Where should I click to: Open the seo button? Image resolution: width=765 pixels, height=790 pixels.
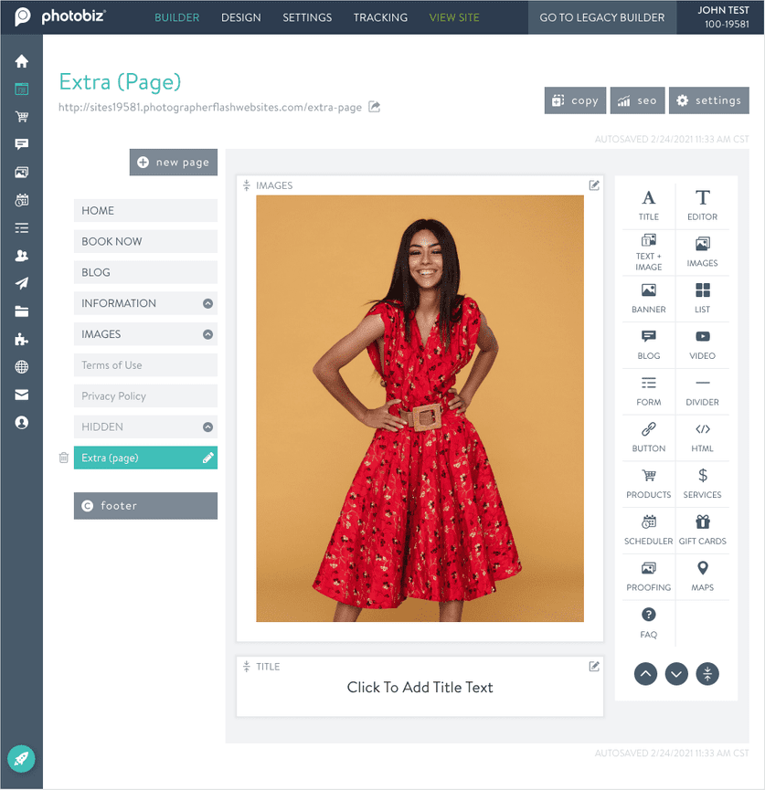(636, 100)
